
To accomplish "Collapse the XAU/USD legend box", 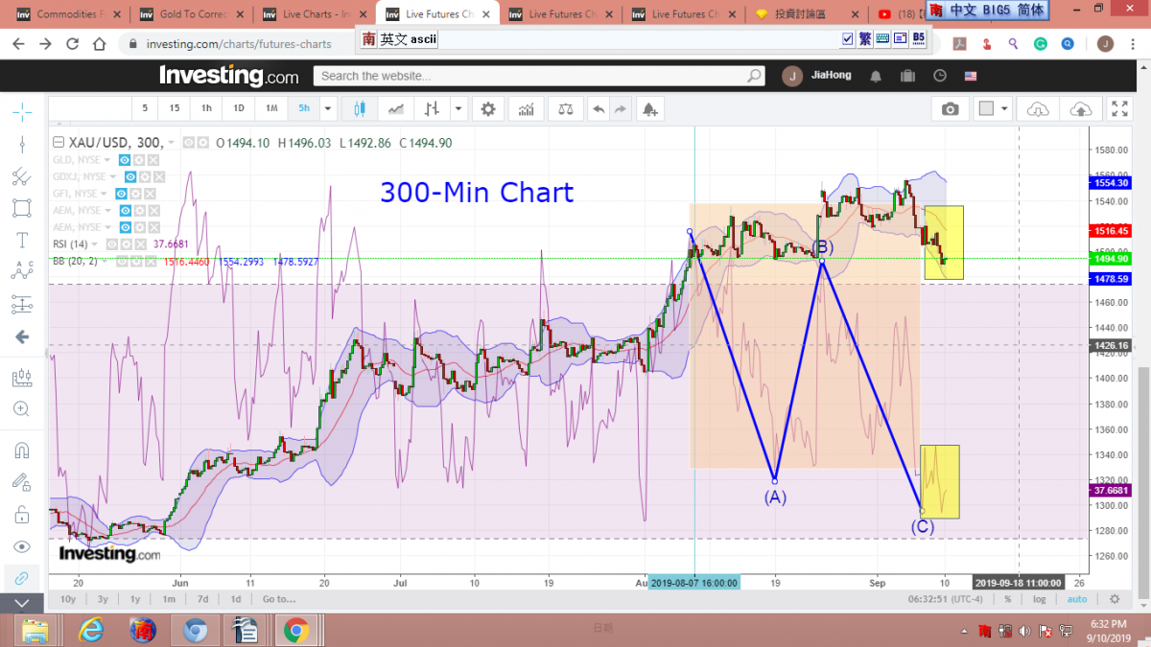I will point(59,142).
